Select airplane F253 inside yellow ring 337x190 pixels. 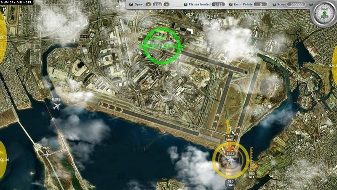230,160
